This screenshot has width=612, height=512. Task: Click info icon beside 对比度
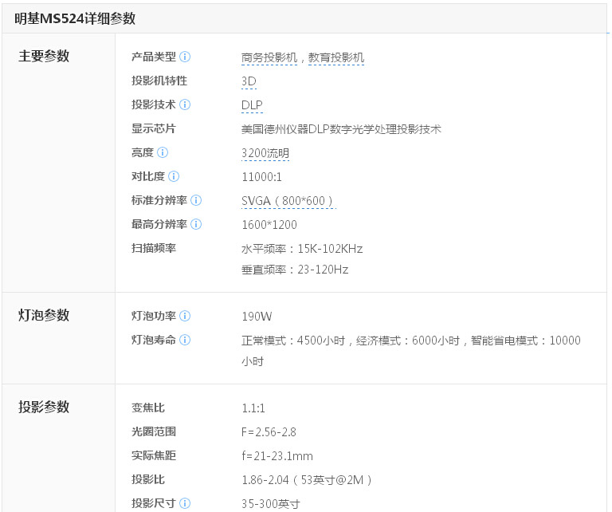tap(174, 176)
